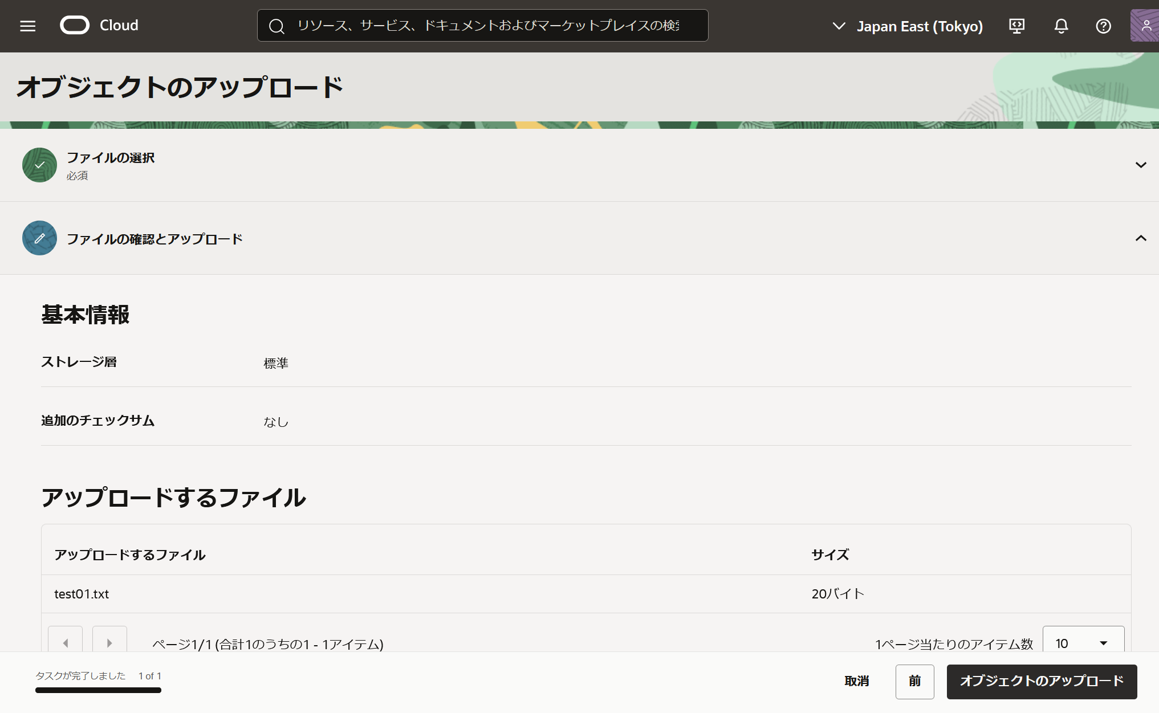This screenshot has height=713, width=1159.
Task: Click the task completion progress bar
Action: pos(97,690)
